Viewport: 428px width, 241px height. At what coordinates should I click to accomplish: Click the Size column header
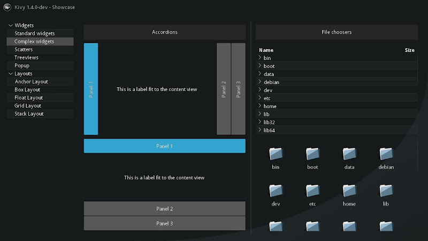coord(409,50)
